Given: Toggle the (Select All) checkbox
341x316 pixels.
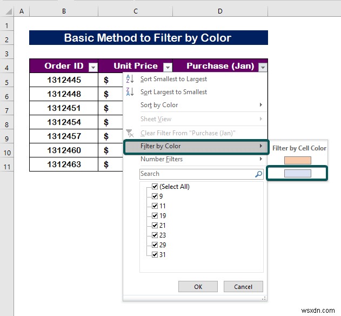Looking at the screenshot, I should coord(155,187).
